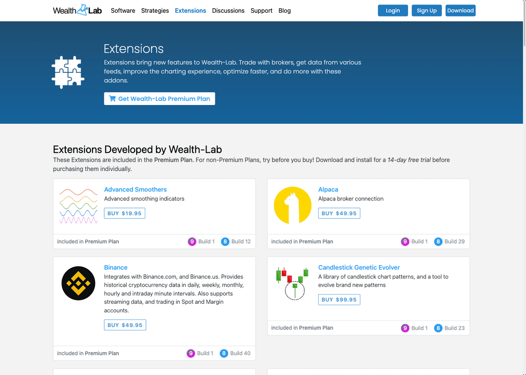Click purple 9 badge in Binance card

(191, 353)
